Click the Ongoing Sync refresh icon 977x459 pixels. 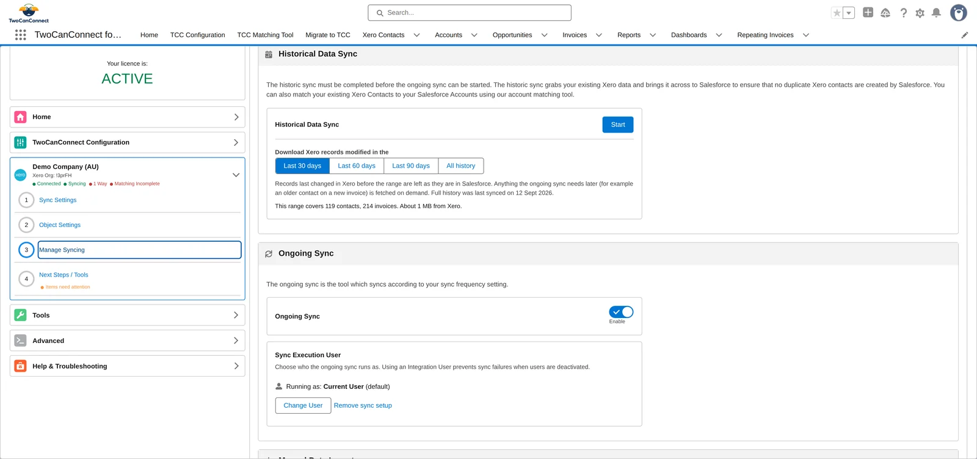tap(269, 254)
